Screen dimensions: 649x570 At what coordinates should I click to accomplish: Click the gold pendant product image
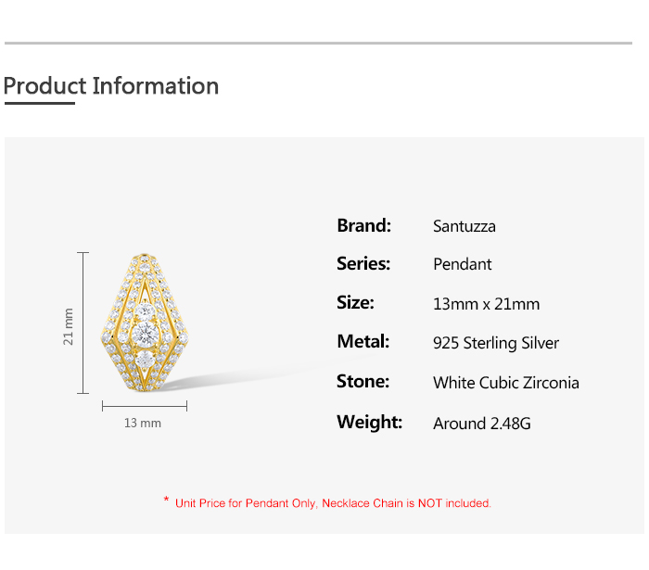click(145, 323)
